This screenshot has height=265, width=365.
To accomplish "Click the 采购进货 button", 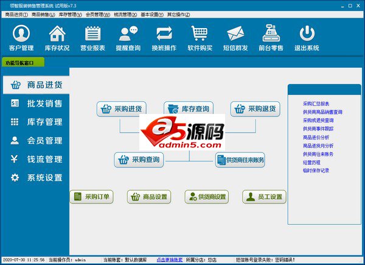I will 122,109.
